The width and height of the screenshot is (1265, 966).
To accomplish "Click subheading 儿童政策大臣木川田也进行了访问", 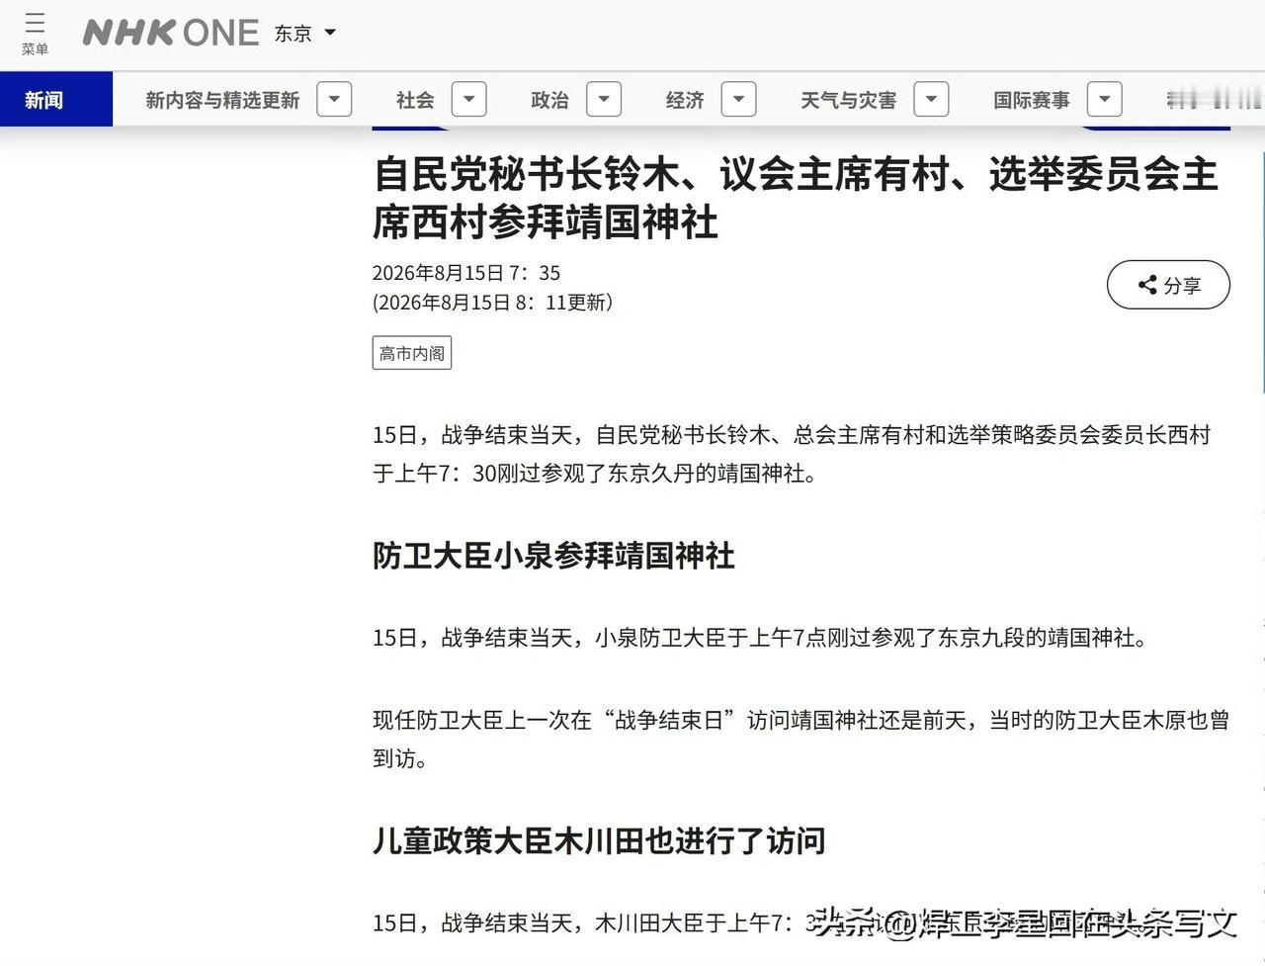I will pos(599,841).
